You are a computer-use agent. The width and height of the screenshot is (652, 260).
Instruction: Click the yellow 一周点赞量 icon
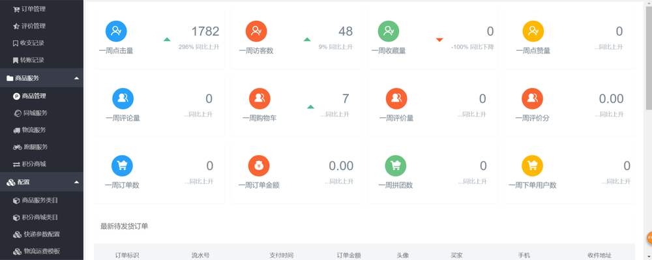tap(533, 31)
